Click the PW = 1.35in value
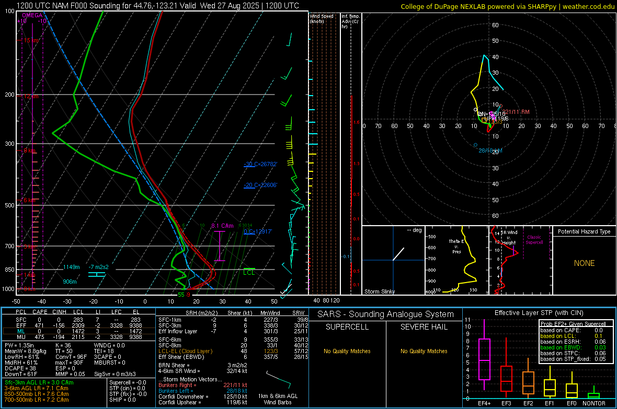The width and height of the screenshot is (617, 409). [21, 345]
